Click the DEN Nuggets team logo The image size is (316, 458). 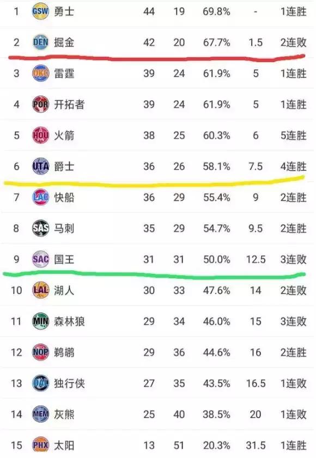click(40, 42)
